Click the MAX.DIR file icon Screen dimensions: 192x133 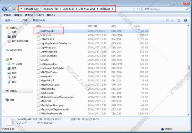pos(38,101)
